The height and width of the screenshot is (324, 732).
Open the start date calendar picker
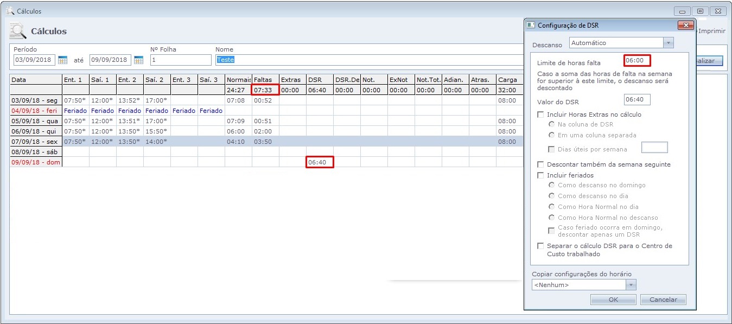(x=62, y=60)
